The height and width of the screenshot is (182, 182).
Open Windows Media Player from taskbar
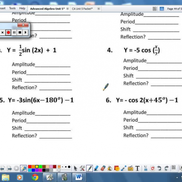point(20,178)
